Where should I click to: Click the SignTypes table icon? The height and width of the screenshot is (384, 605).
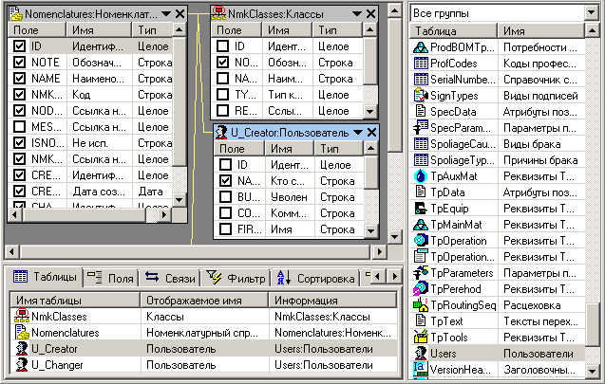coord(422,95)
